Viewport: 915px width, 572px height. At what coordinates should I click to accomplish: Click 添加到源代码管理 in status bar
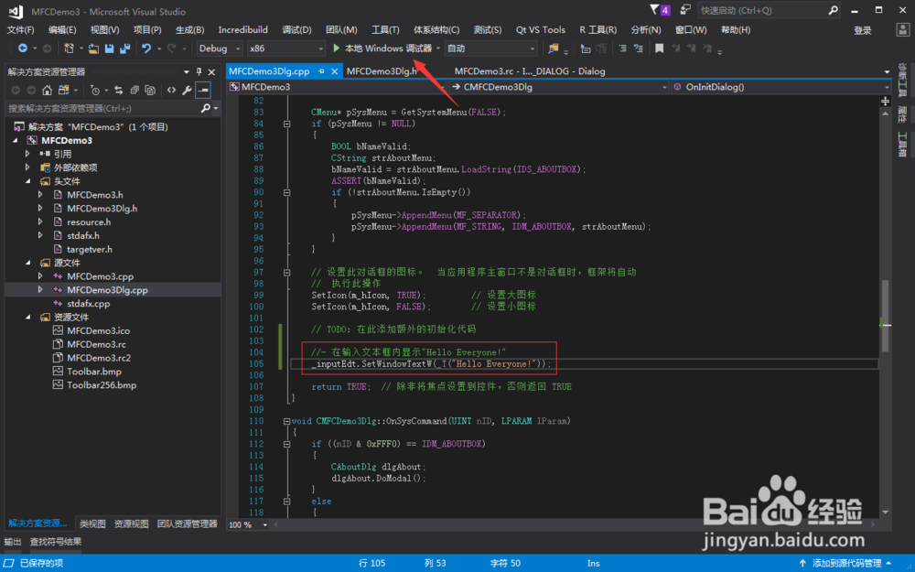[846, 563]
